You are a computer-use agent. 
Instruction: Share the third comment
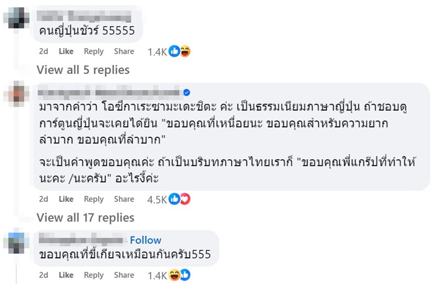pyautogui.click(x=124, y=275)
